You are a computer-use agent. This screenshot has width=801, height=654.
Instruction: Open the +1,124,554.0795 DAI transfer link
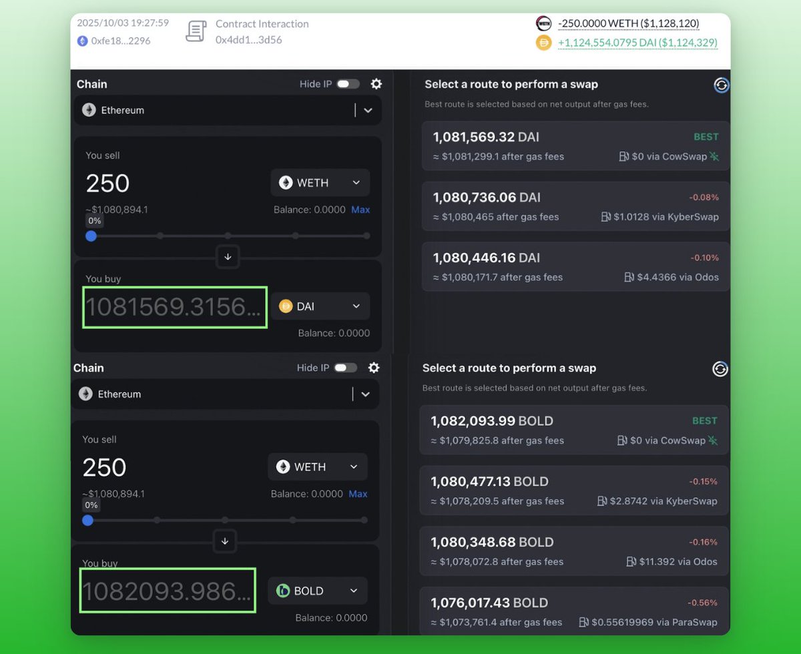(x=637, y=43)
